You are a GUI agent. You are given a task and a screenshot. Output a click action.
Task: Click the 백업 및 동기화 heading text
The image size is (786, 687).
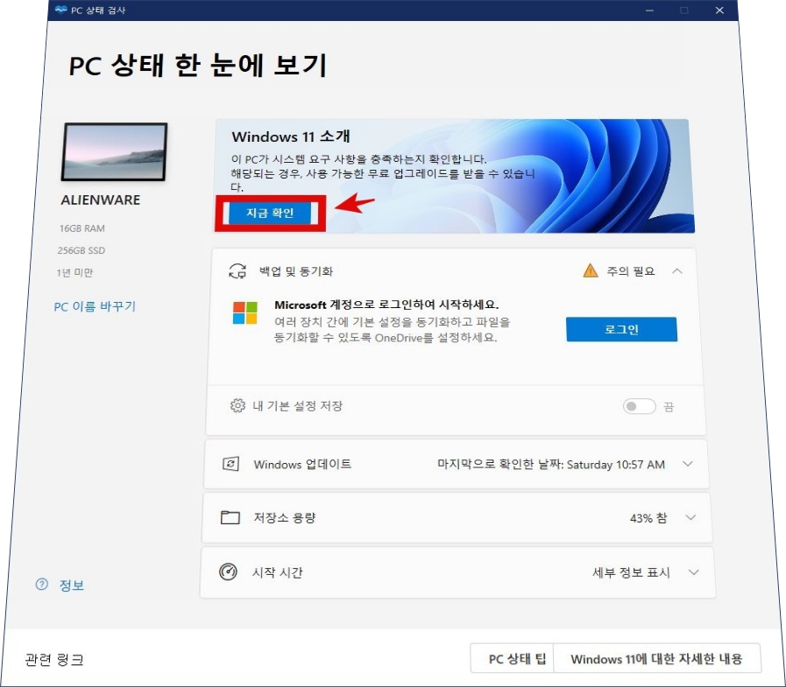pyautogui.click(x=296, y=271)
